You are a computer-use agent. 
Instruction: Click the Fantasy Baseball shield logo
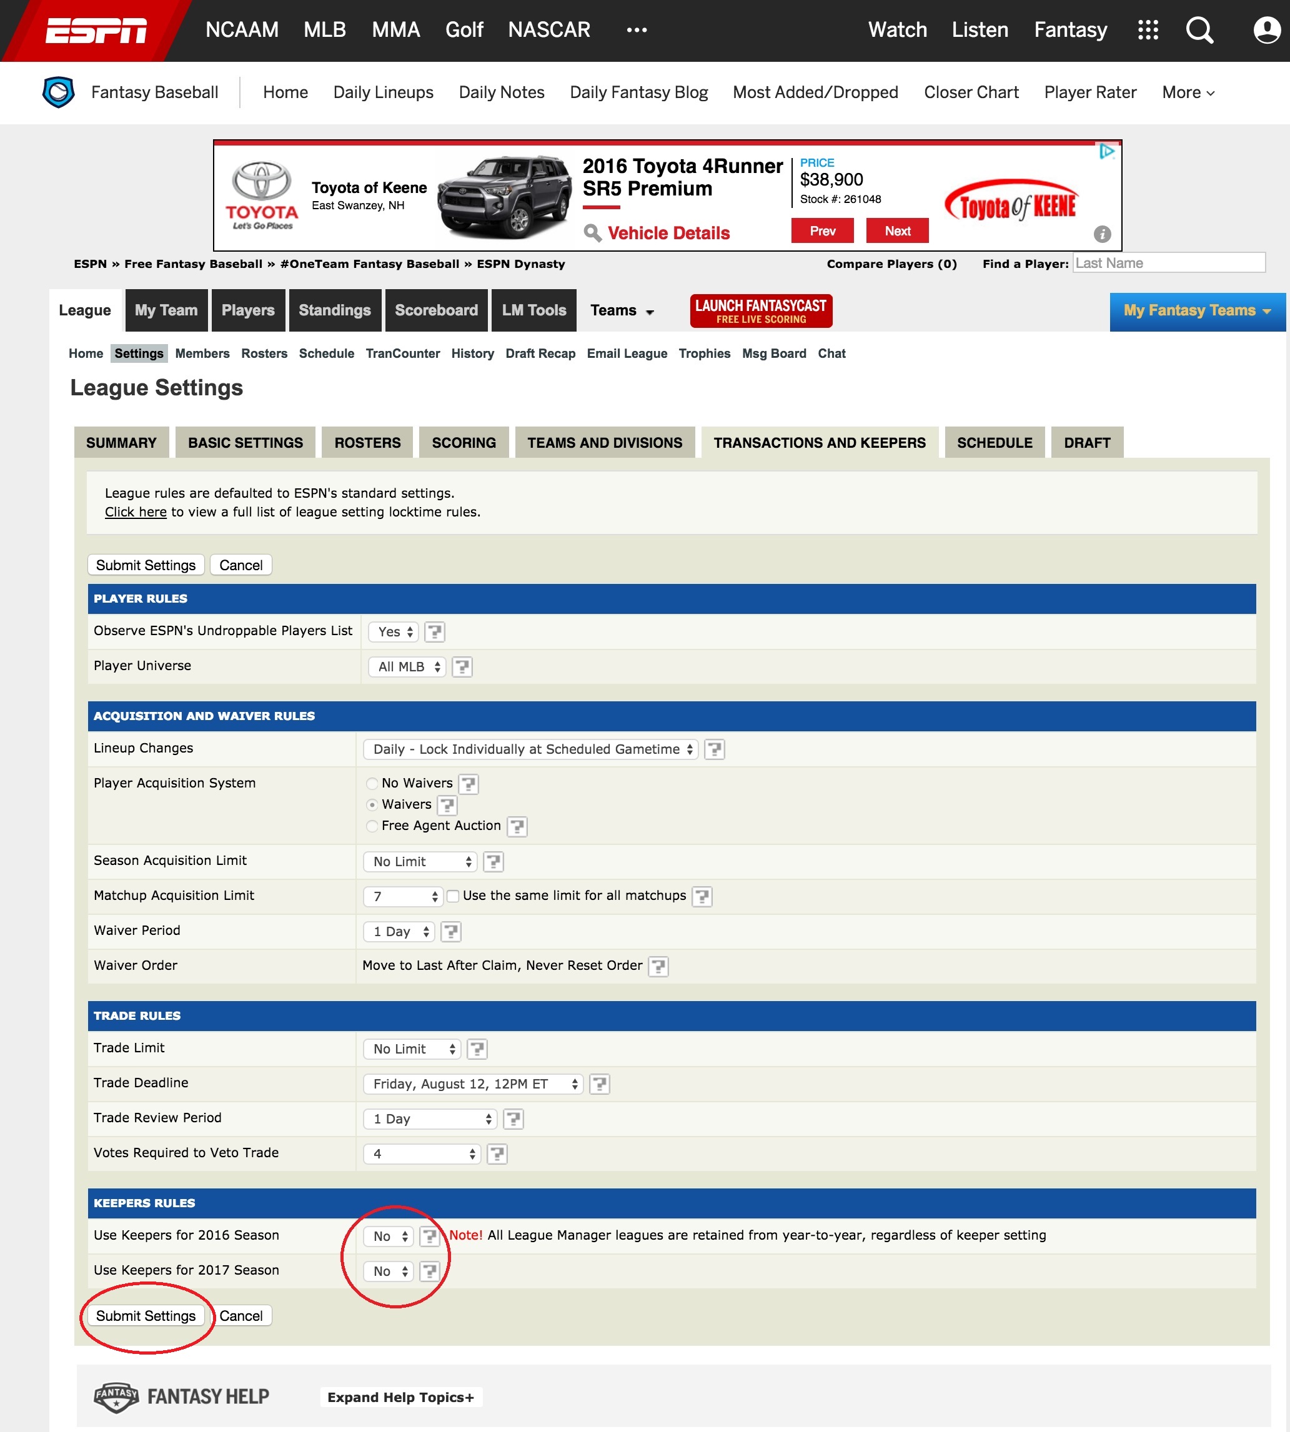point(58,92)
